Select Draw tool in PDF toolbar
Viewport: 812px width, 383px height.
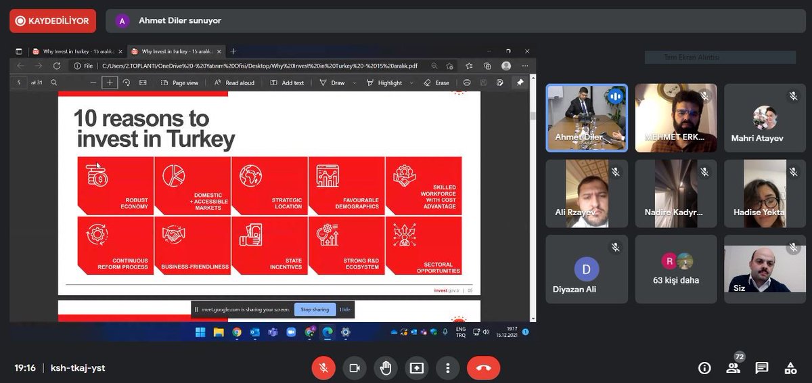pyautogui.click(x=332, y=83)
